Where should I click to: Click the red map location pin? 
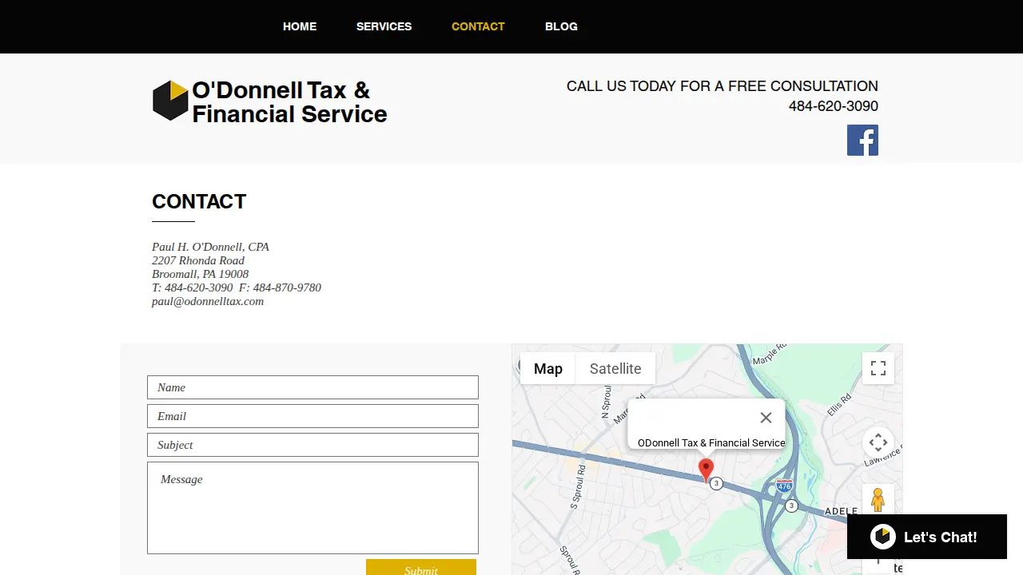706,470
